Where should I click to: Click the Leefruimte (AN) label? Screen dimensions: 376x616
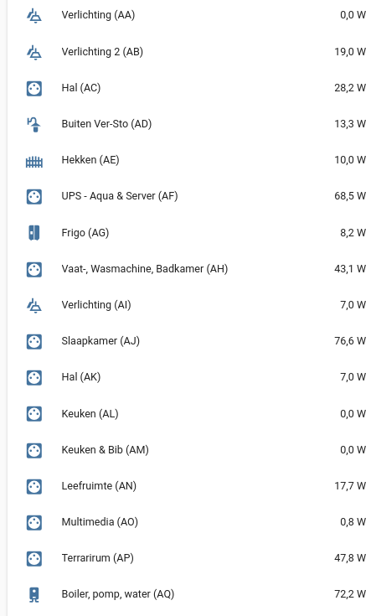point(99,486)
